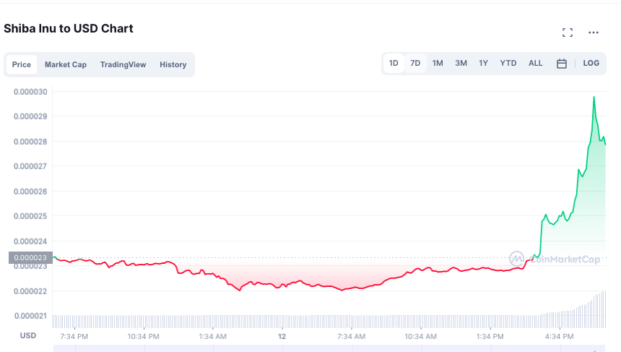Click the 7:34 PM time axis label
The height and width of the screenshot is (352, 621).
tap(74, 337)
